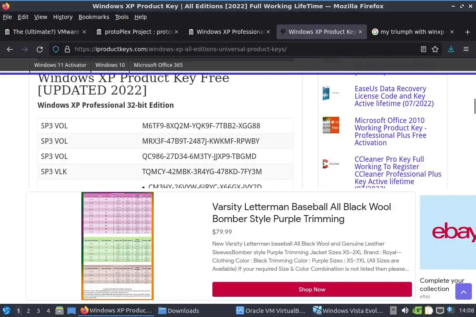Open the Edit menu
476x317 pixels.
pos(23,17)
